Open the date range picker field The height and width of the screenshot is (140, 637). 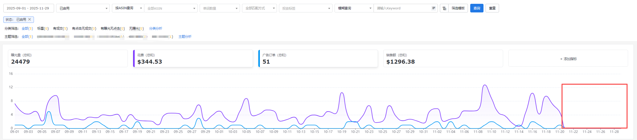[x=28, y=8]
